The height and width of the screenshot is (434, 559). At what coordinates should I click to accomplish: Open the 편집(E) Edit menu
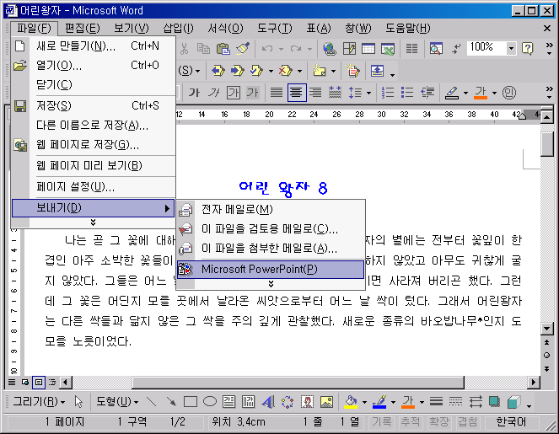click(83, 28)
